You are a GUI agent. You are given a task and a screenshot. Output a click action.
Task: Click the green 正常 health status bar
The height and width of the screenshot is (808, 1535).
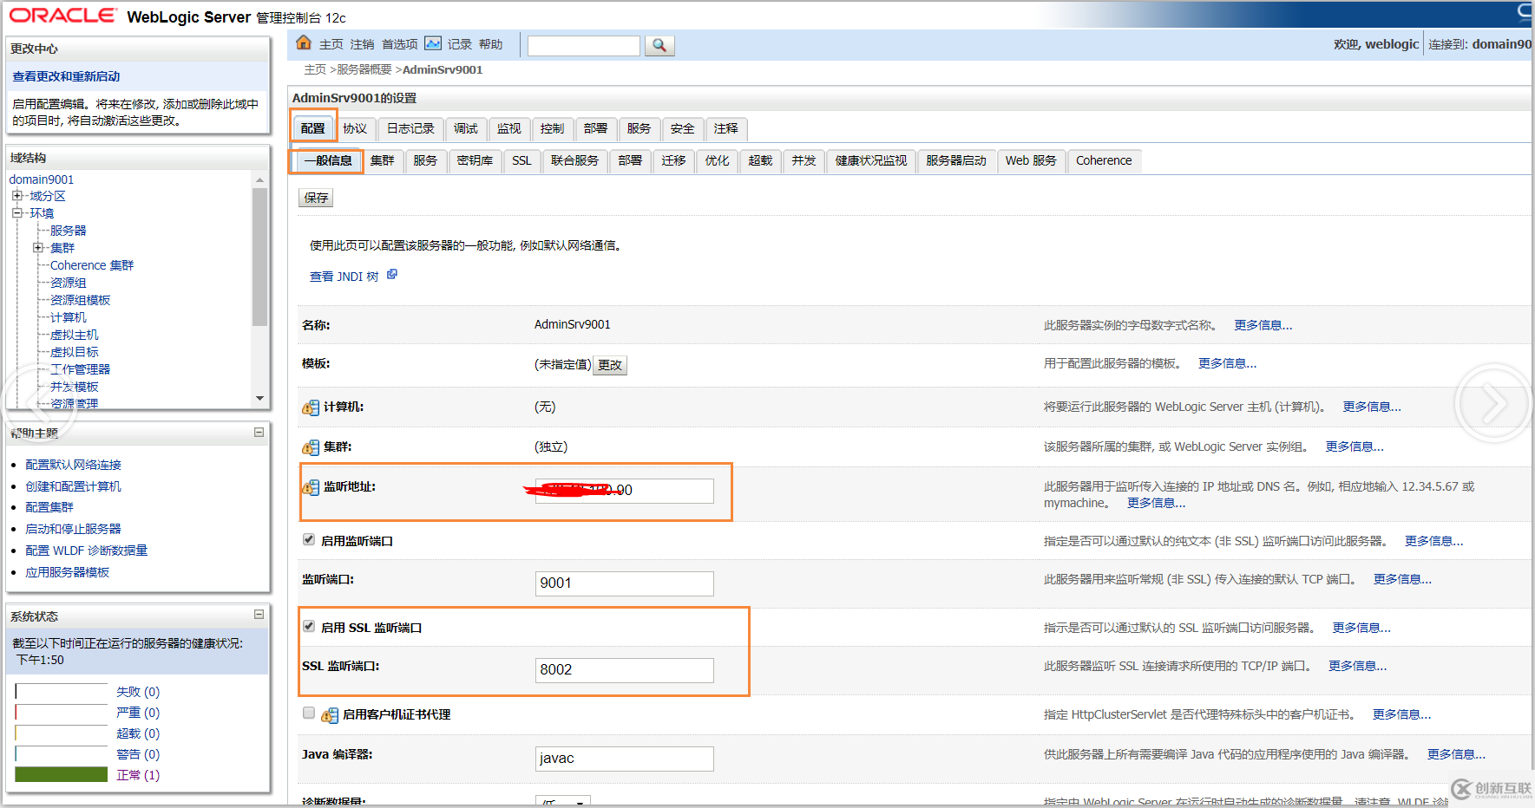click(62, 775)
